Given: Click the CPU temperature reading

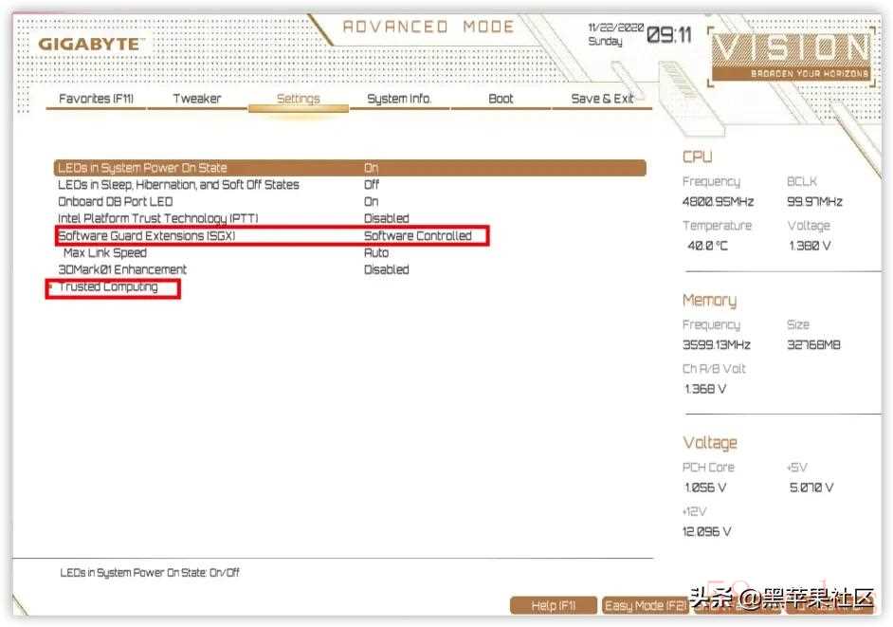Looking at the screenshot, I should click(x=708, y=246).
